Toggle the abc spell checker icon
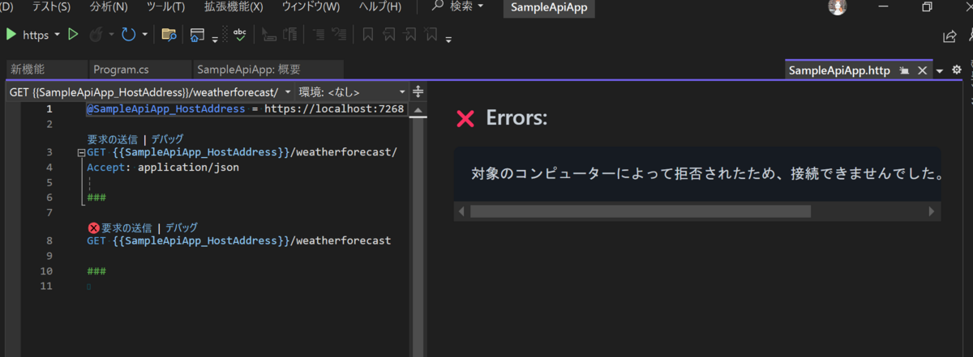The height and width of the screenshot is (357, 973). point(240,35)
